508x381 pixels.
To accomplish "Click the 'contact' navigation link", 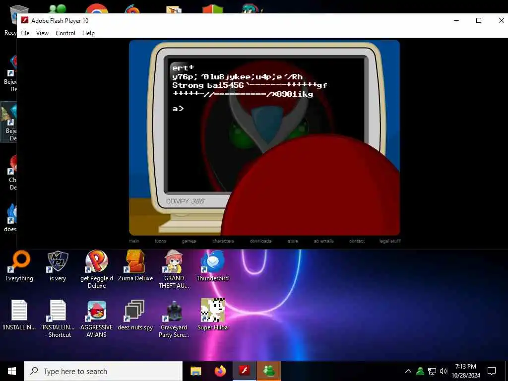I will tap(357, 241).
